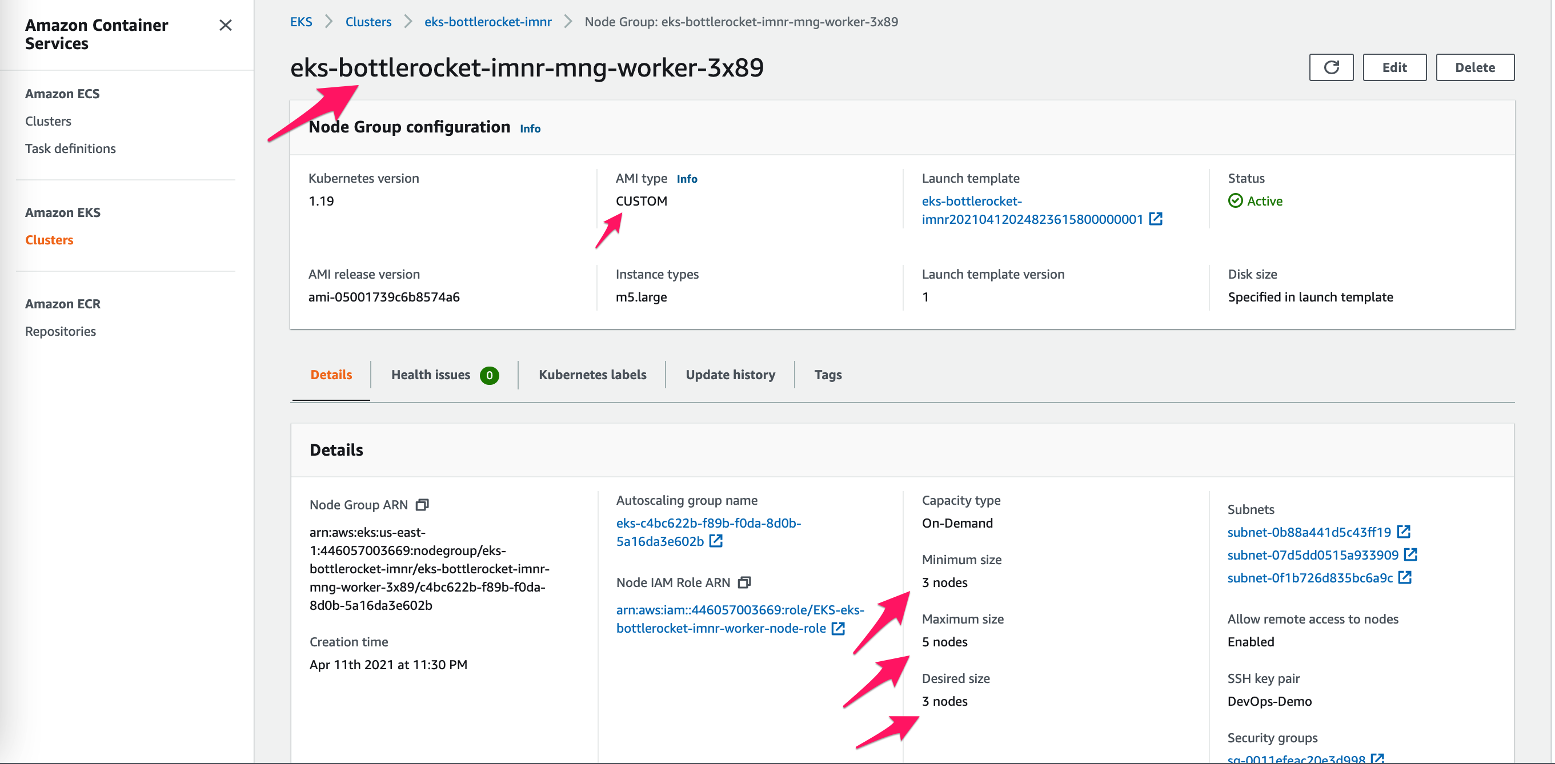Open external icon for subnet-07d5dd0515a933909
The width and height of the screenshot is (1555, 764).
tap(1410, 554)
